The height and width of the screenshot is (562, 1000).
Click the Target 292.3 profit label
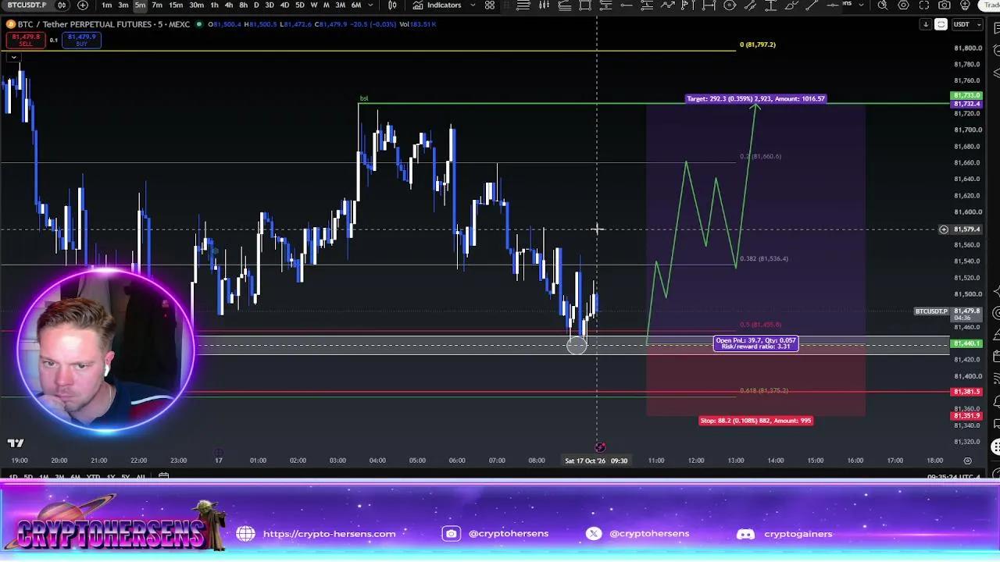pyautogui.click(x=755, y=99)
